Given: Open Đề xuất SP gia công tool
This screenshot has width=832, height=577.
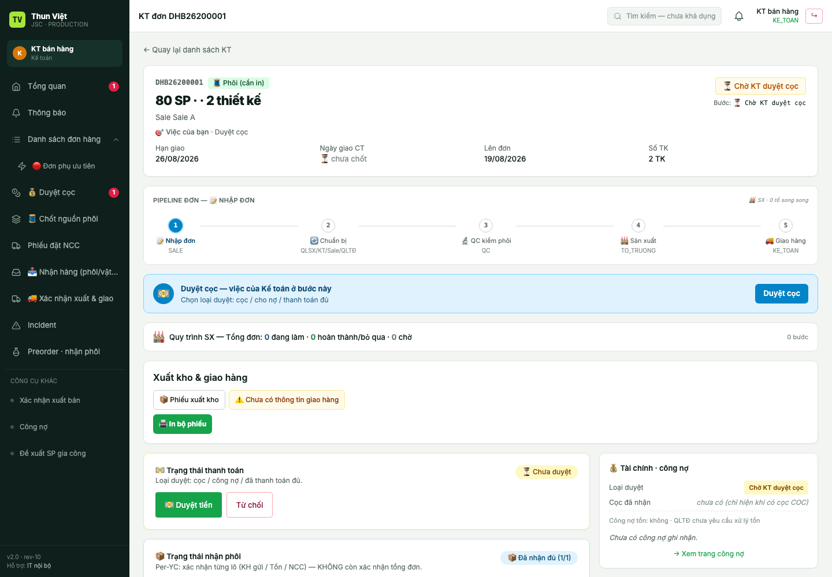Looking at the screenshot, I should click(65, 454).
